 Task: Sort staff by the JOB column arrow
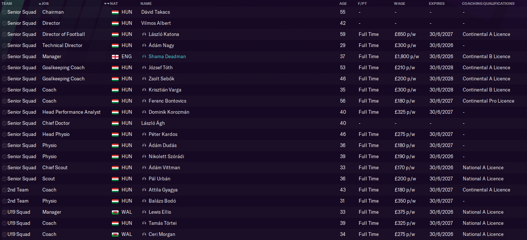[x=40, y=4]
